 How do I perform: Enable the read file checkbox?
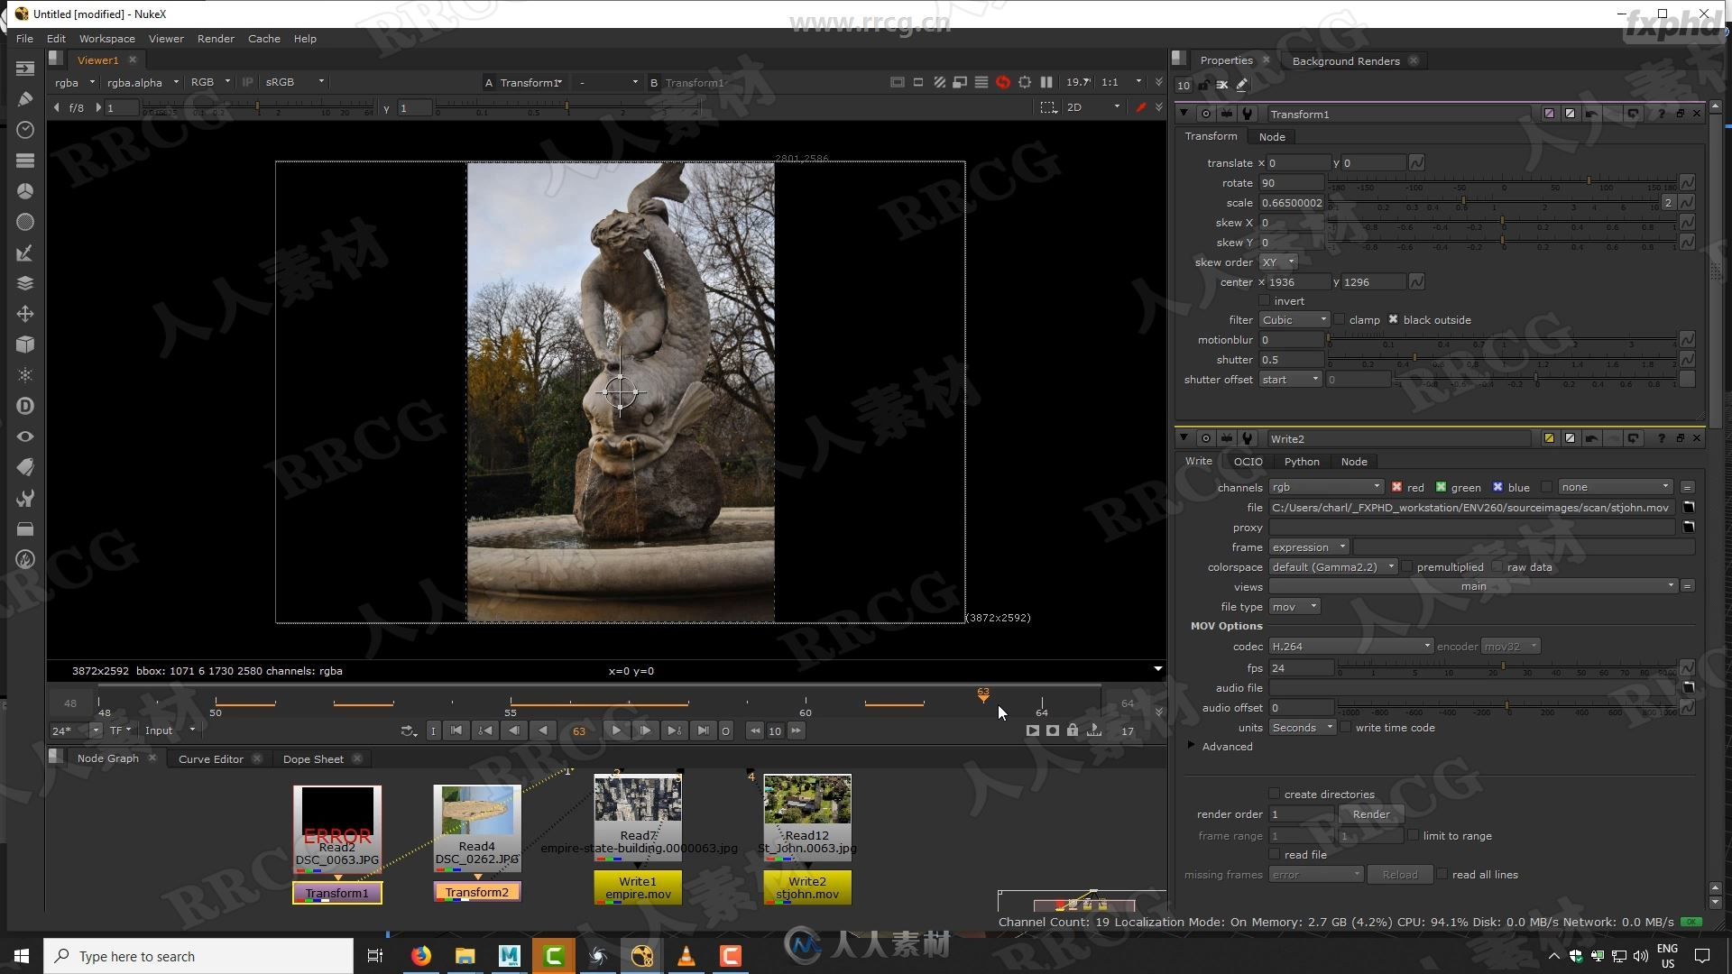click(x=1275, y=855)
